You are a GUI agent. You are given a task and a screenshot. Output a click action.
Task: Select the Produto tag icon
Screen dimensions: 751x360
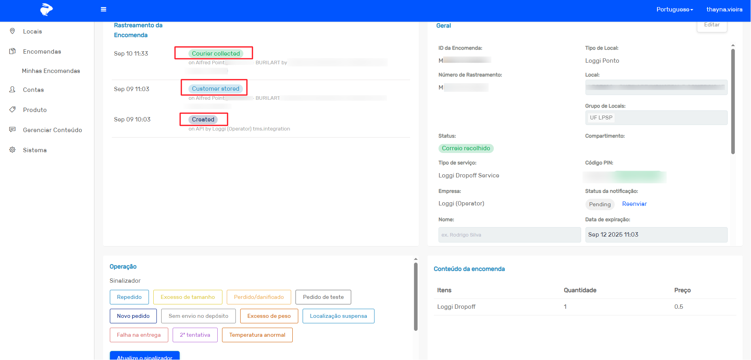(12, 110)
